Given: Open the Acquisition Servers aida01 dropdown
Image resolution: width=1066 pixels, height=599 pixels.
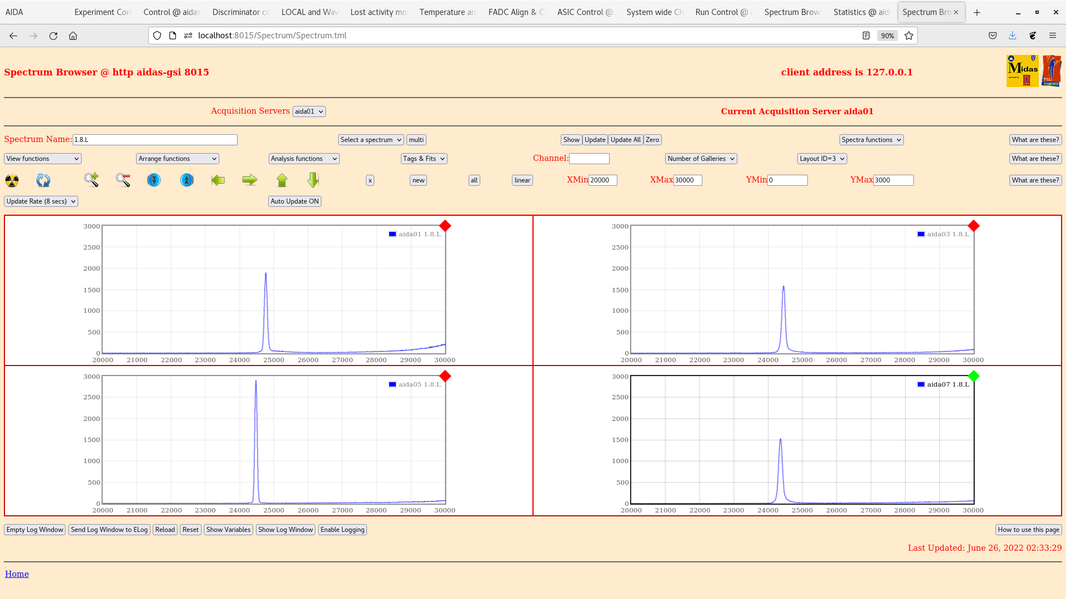Looking at the screenshot, I should point(309,111).
